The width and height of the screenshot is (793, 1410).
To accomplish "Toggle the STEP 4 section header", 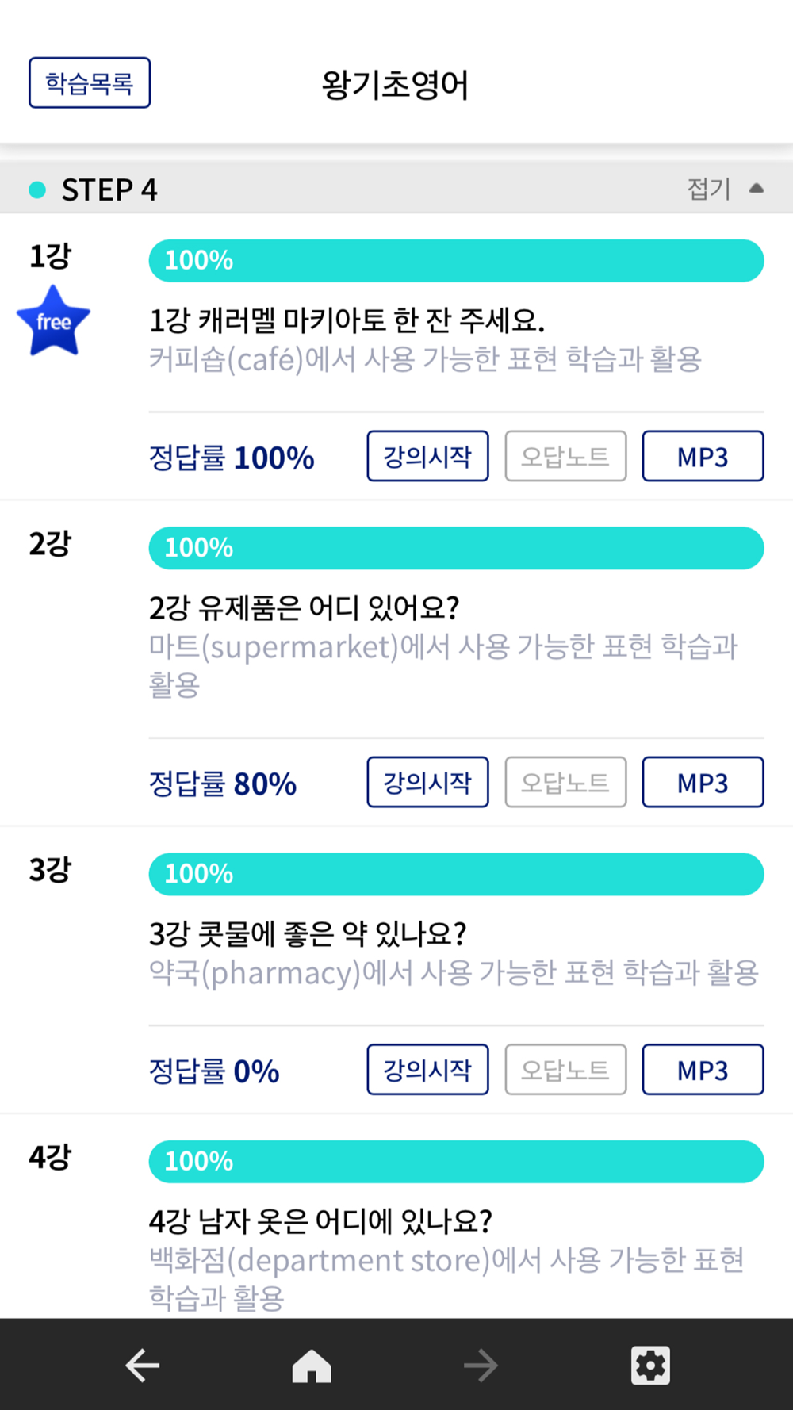I will pos(396,189).
